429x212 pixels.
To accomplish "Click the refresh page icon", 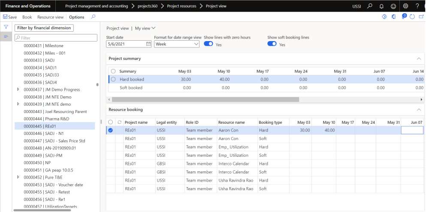I will pos(412,17).
